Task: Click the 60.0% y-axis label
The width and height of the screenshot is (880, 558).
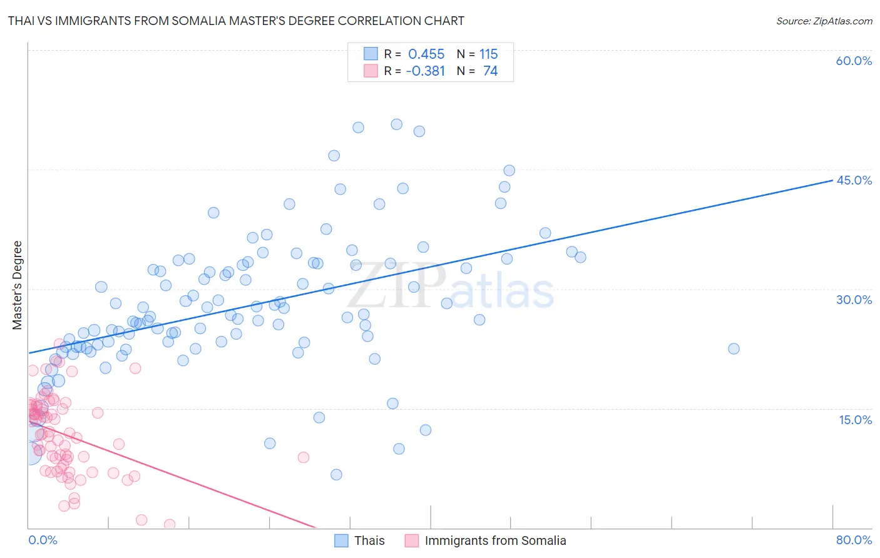Action: (x=854, y=61)
